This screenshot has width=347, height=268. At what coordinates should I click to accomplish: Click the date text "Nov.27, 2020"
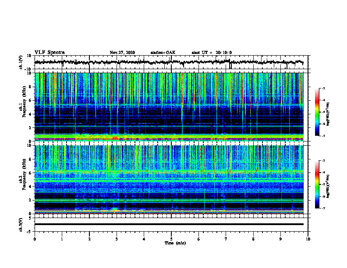pyautogui.click(x=122, y=53)
